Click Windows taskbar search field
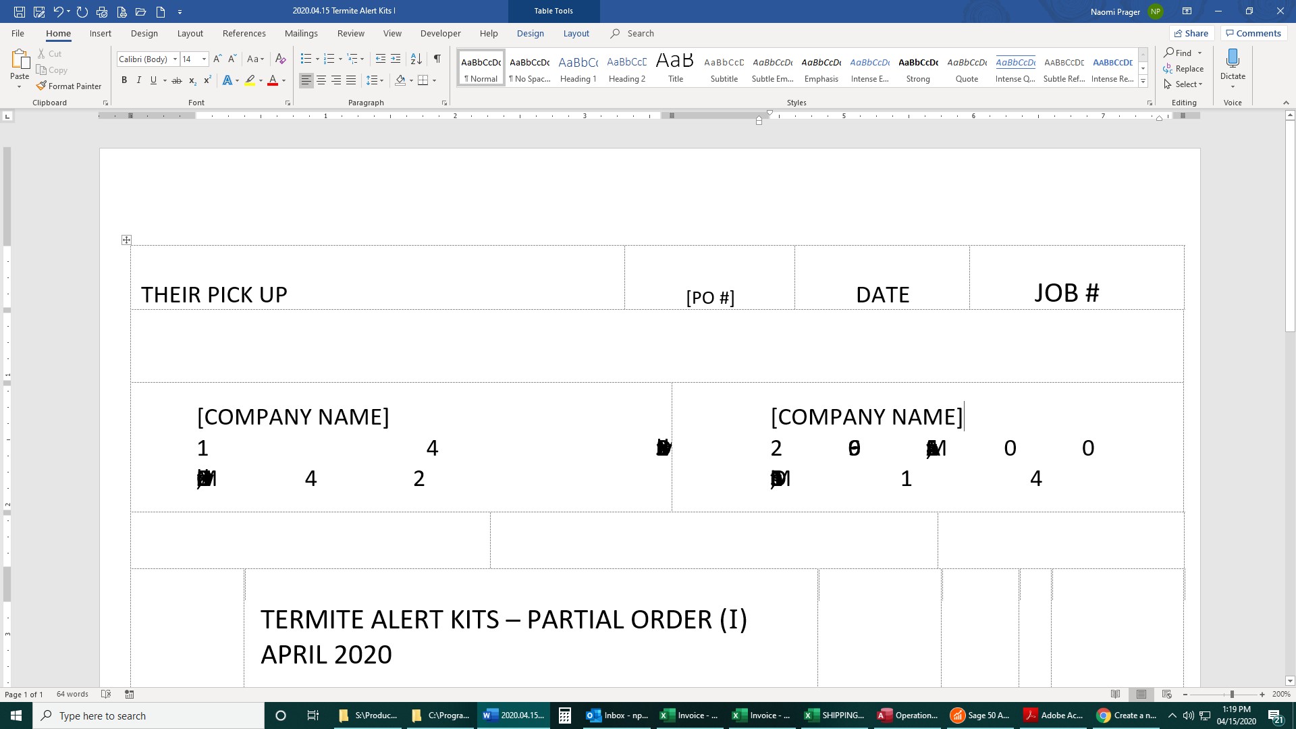This screenshot has height=729, width=1296. point(148,715)
